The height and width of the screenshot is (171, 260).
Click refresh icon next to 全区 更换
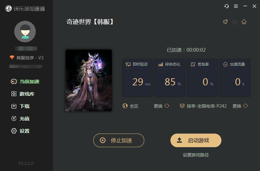point(167,106)
